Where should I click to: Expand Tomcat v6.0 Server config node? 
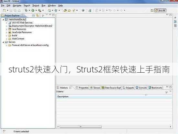6,45
